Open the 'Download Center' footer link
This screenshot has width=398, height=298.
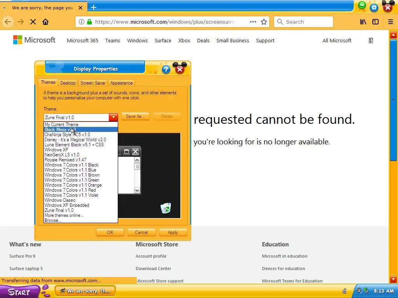pyautogui.click(x=153, y=269)
